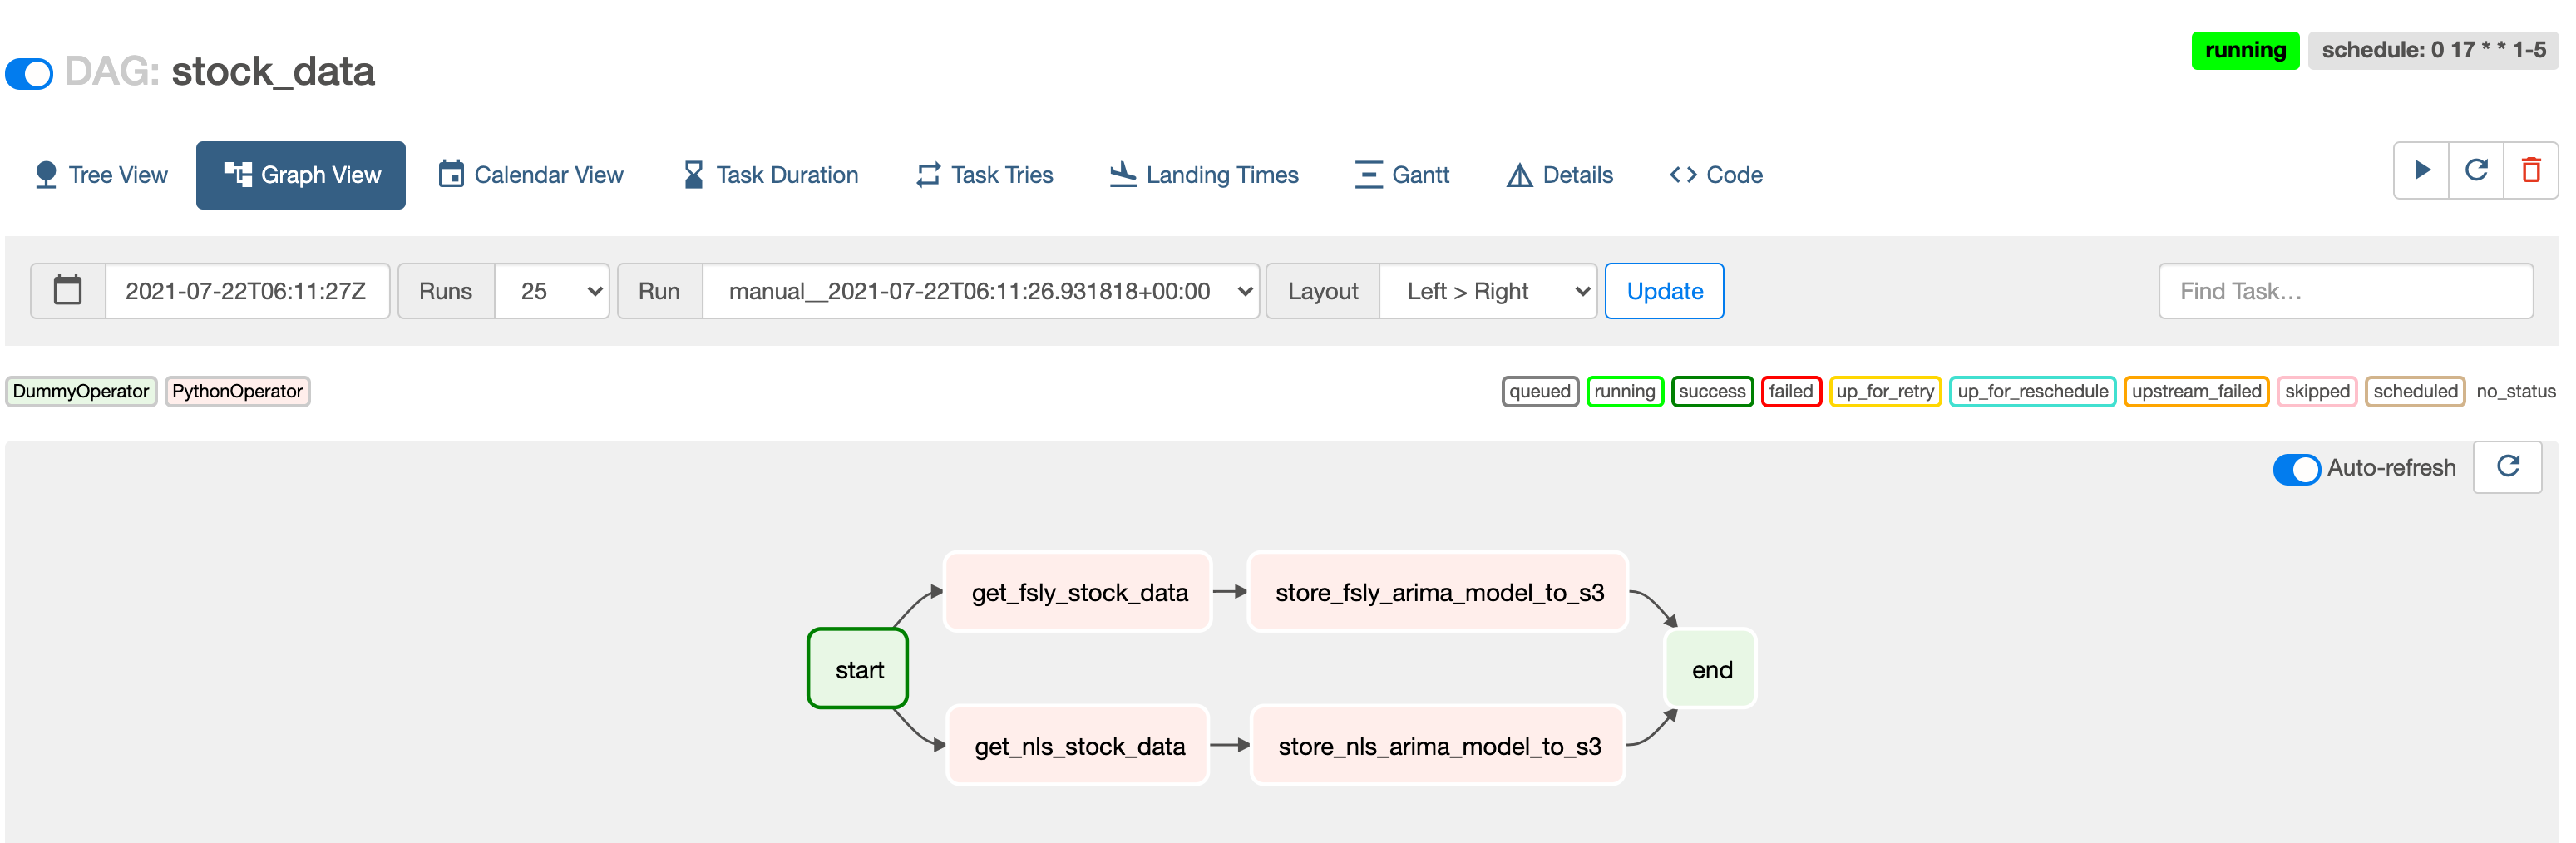The width and height of the screenshot is (2576, 843).
Task: Select the store_fsly_arima_model_to_s3 node
Action: coord(1439,592)
